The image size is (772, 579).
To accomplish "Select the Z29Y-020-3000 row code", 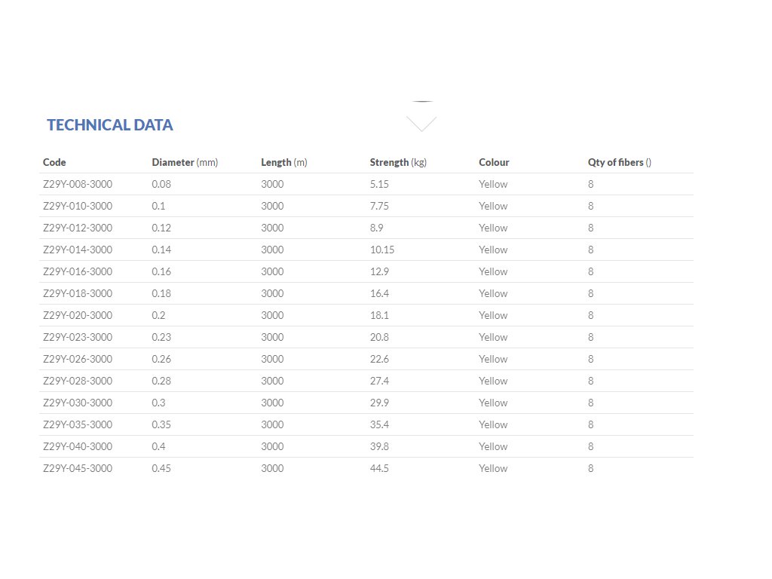I will click(78, 315).
